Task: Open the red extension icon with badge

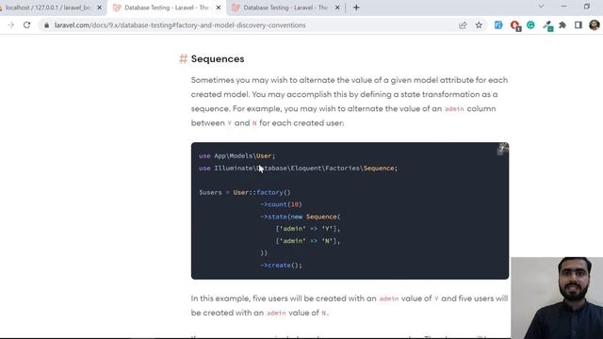Action: 515,25
